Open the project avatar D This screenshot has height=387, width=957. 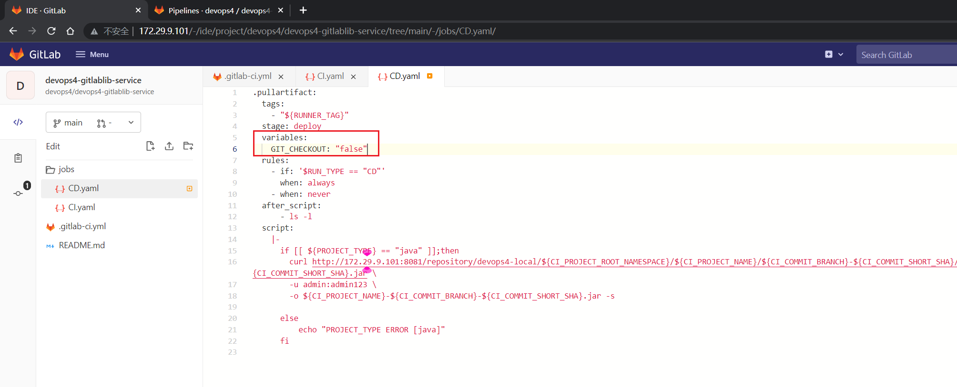20,86
